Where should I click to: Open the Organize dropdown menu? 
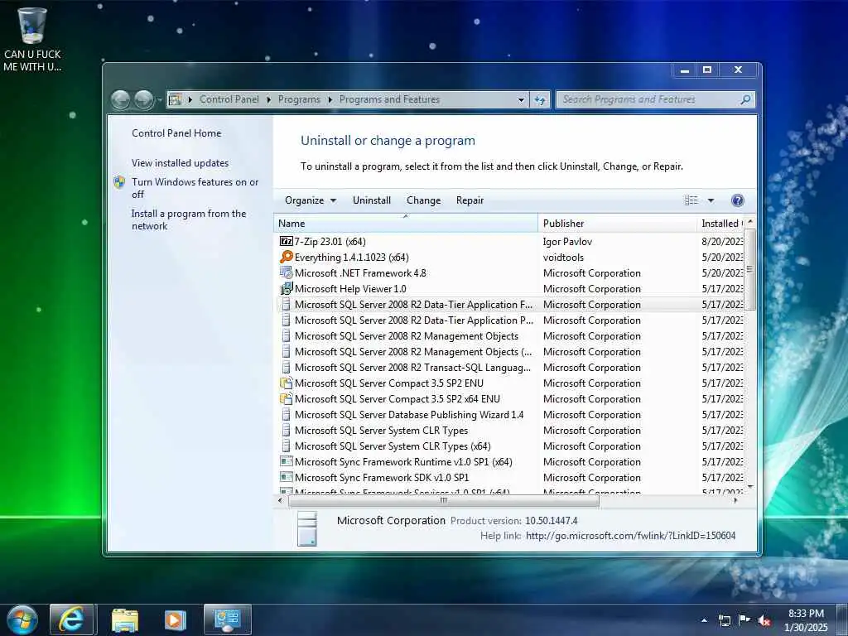tap(311, 200)
